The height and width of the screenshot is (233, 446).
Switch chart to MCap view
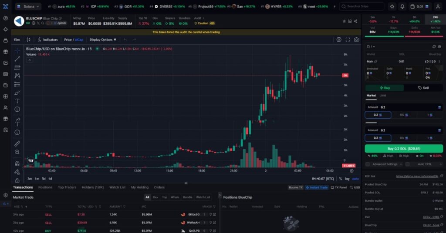click(x=79, y=40)
